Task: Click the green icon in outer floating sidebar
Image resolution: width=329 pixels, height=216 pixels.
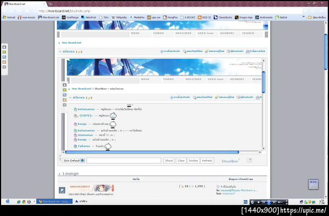Action: [x=4, y=52]
